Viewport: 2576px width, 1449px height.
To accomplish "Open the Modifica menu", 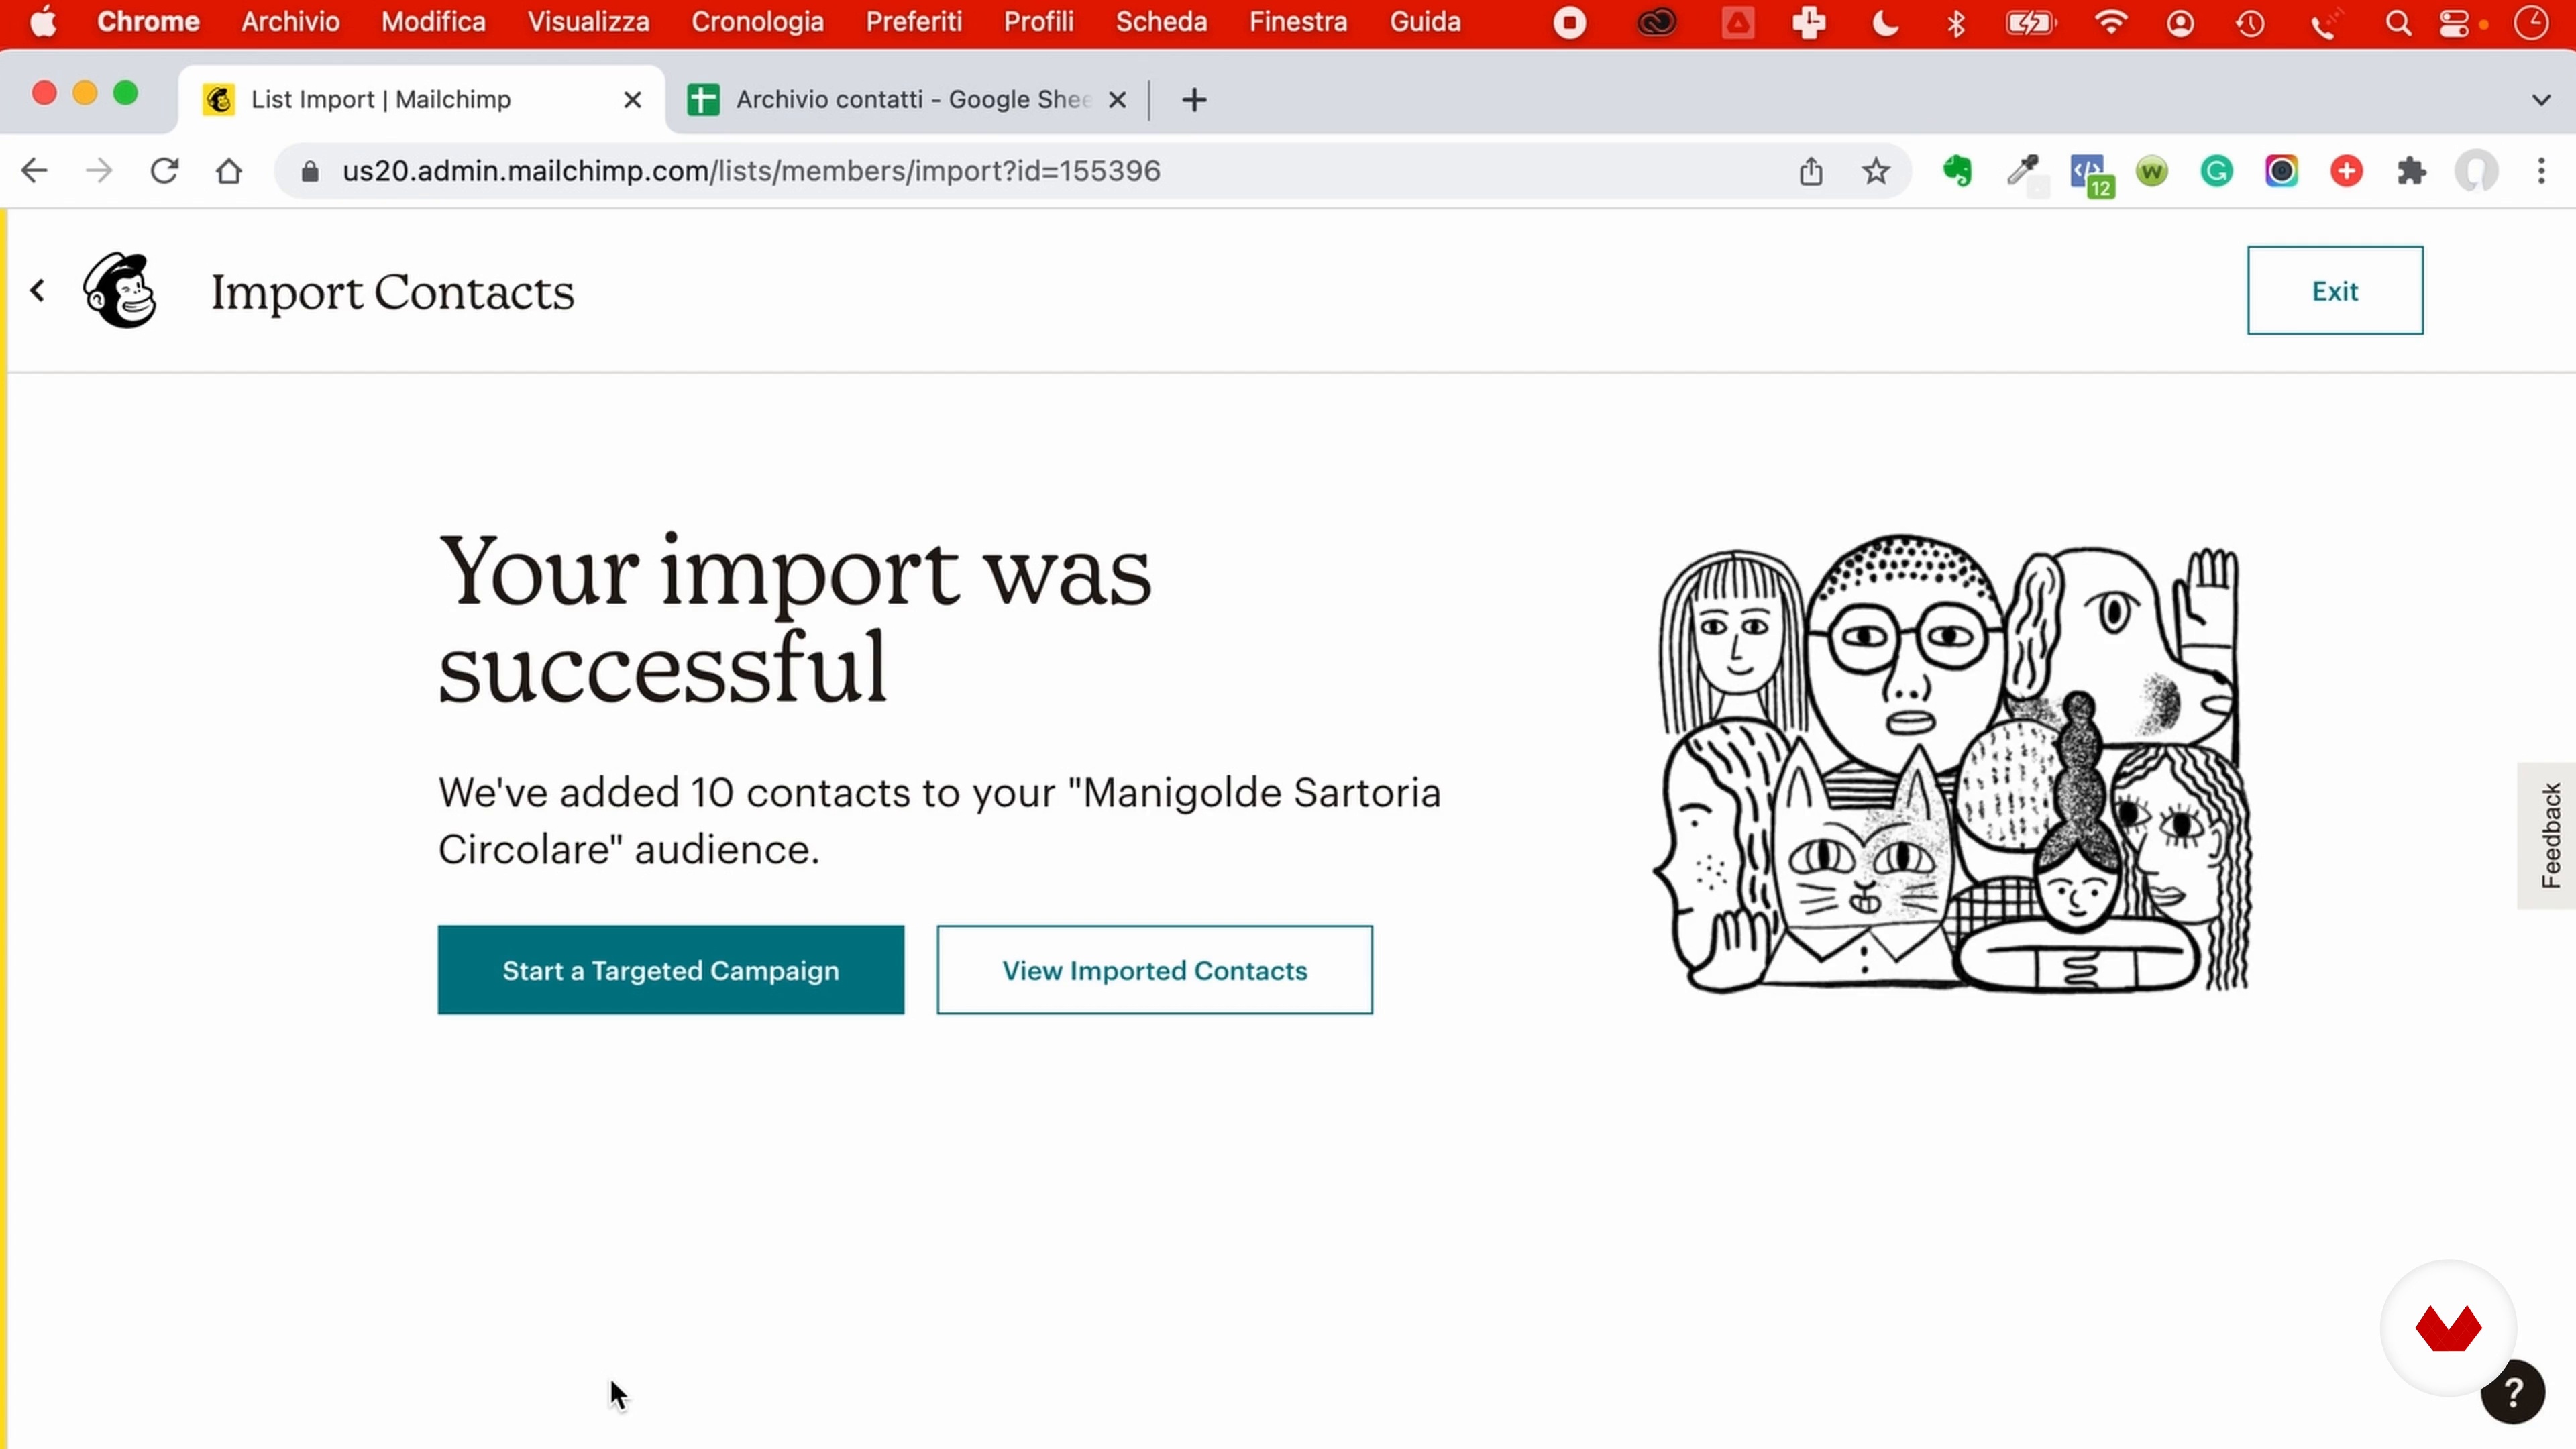I will pos(433,22).
